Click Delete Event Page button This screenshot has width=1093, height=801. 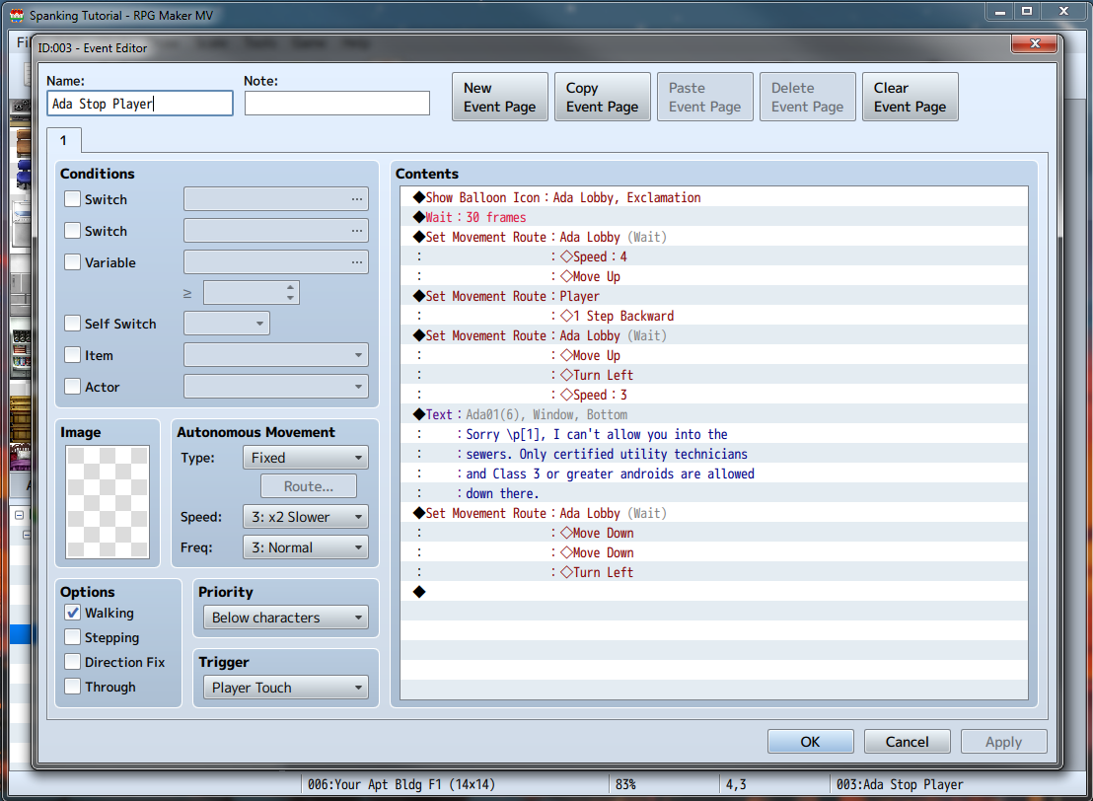[807, 97]
